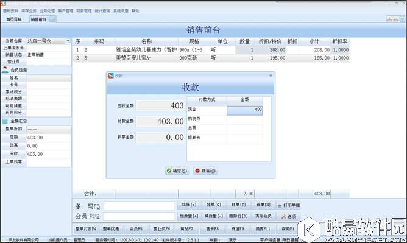This screenshot has height=243, width=407.
Task: Click the 售卡F8 button
Action: 212,229
